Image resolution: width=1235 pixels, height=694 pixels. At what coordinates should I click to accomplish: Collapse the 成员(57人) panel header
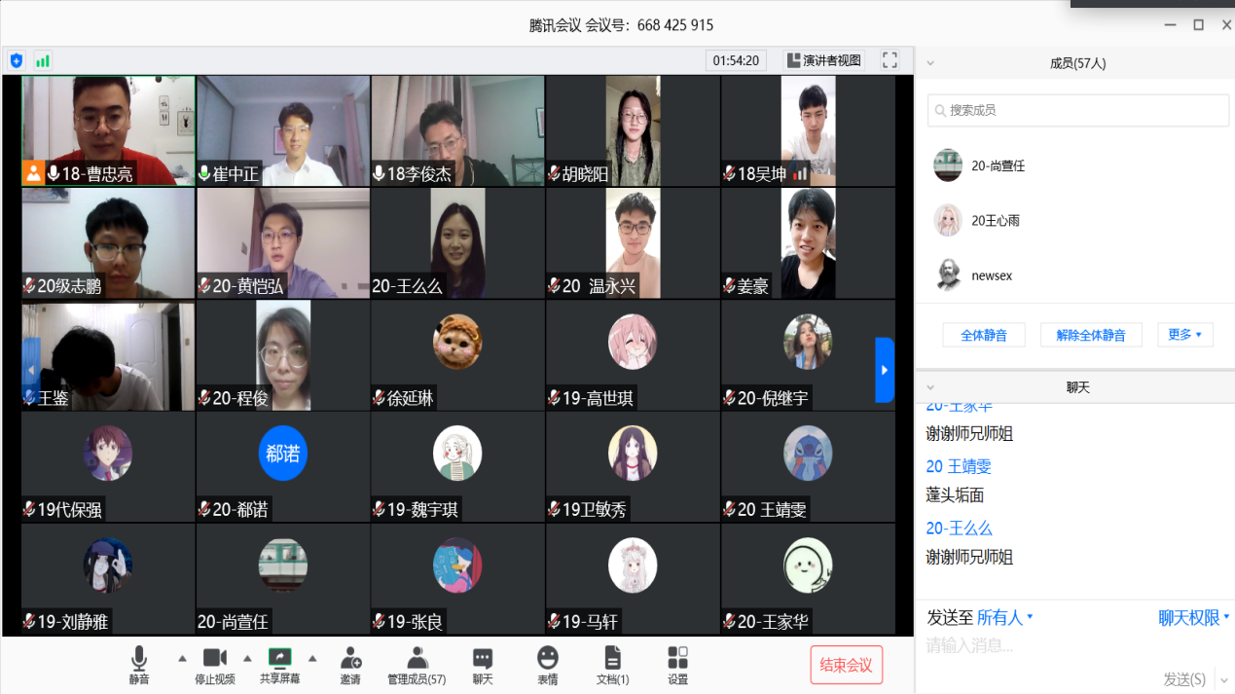pyautogui.click(x=930, y=63)
